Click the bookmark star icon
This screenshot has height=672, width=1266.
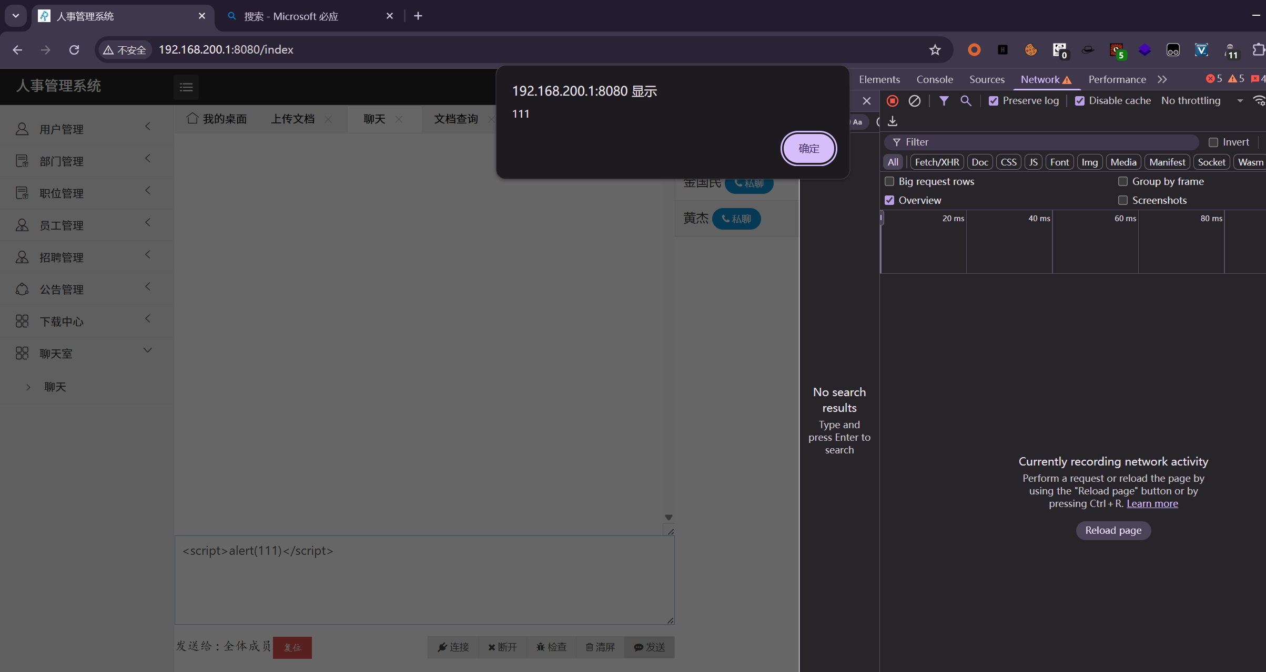935,50
